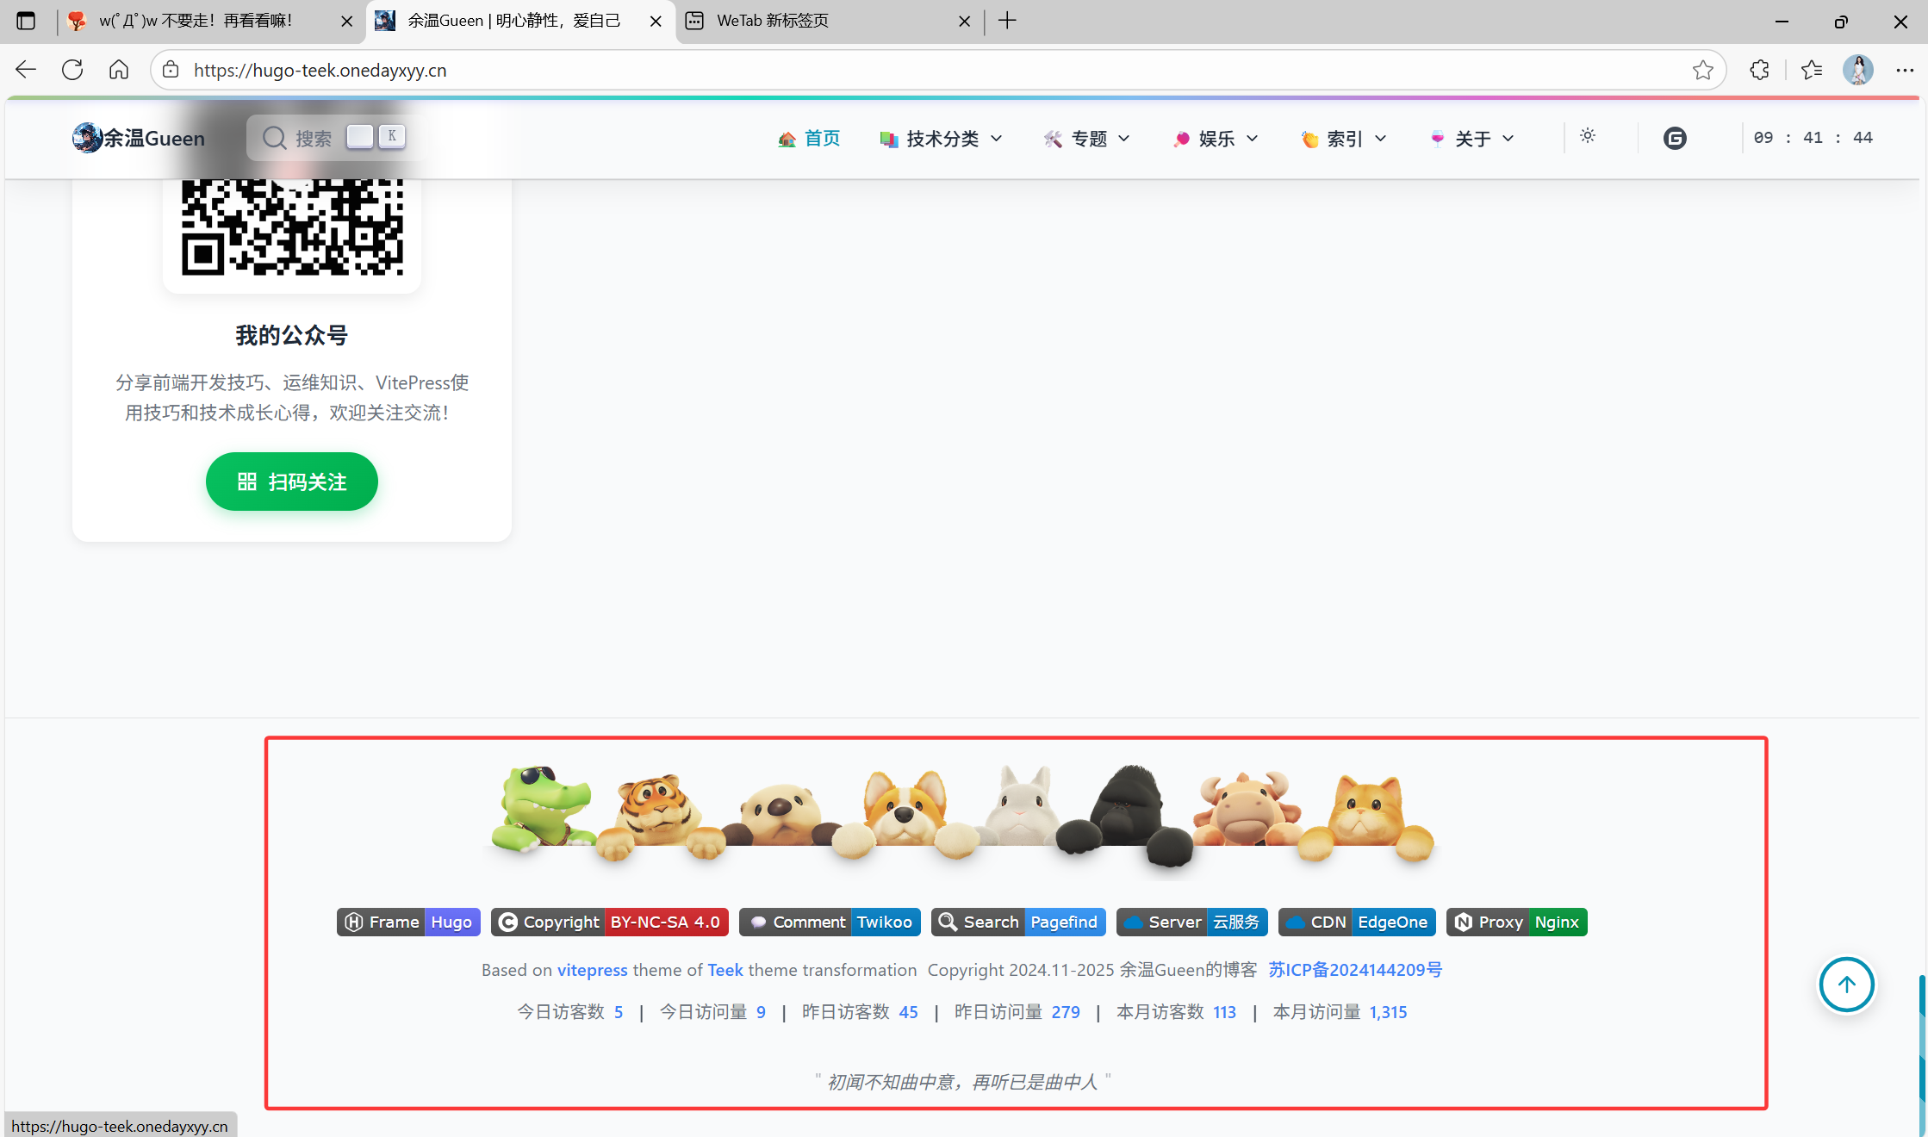This screenshot has width=1928, height=1137.
Task: Click the back-to-top arrow button
Action: tap(1846, 985)
